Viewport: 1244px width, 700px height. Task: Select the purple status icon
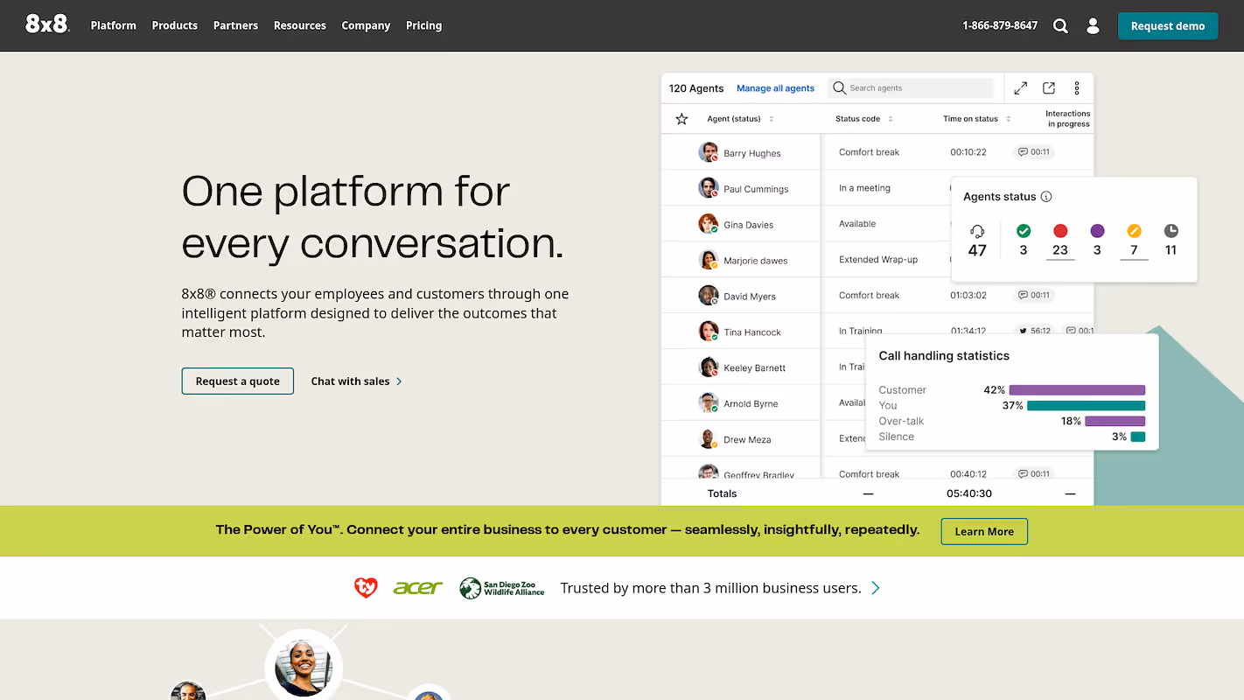point(1097,231)
